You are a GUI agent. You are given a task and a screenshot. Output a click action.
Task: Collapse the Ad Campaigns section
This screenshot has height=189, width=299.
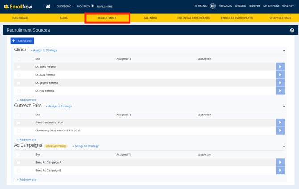(x=284, y=146)
